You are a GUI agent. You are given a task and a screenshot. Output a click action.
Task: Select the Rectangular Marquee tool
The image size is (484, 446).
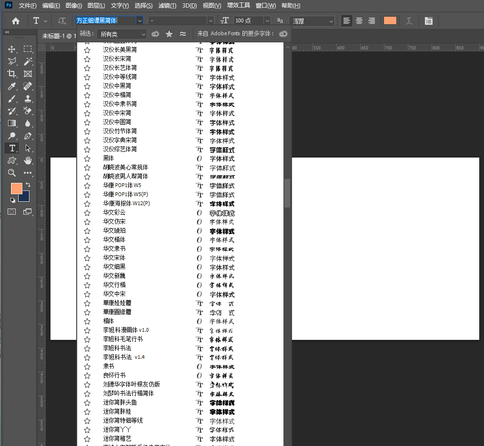[x=28, y=49]
